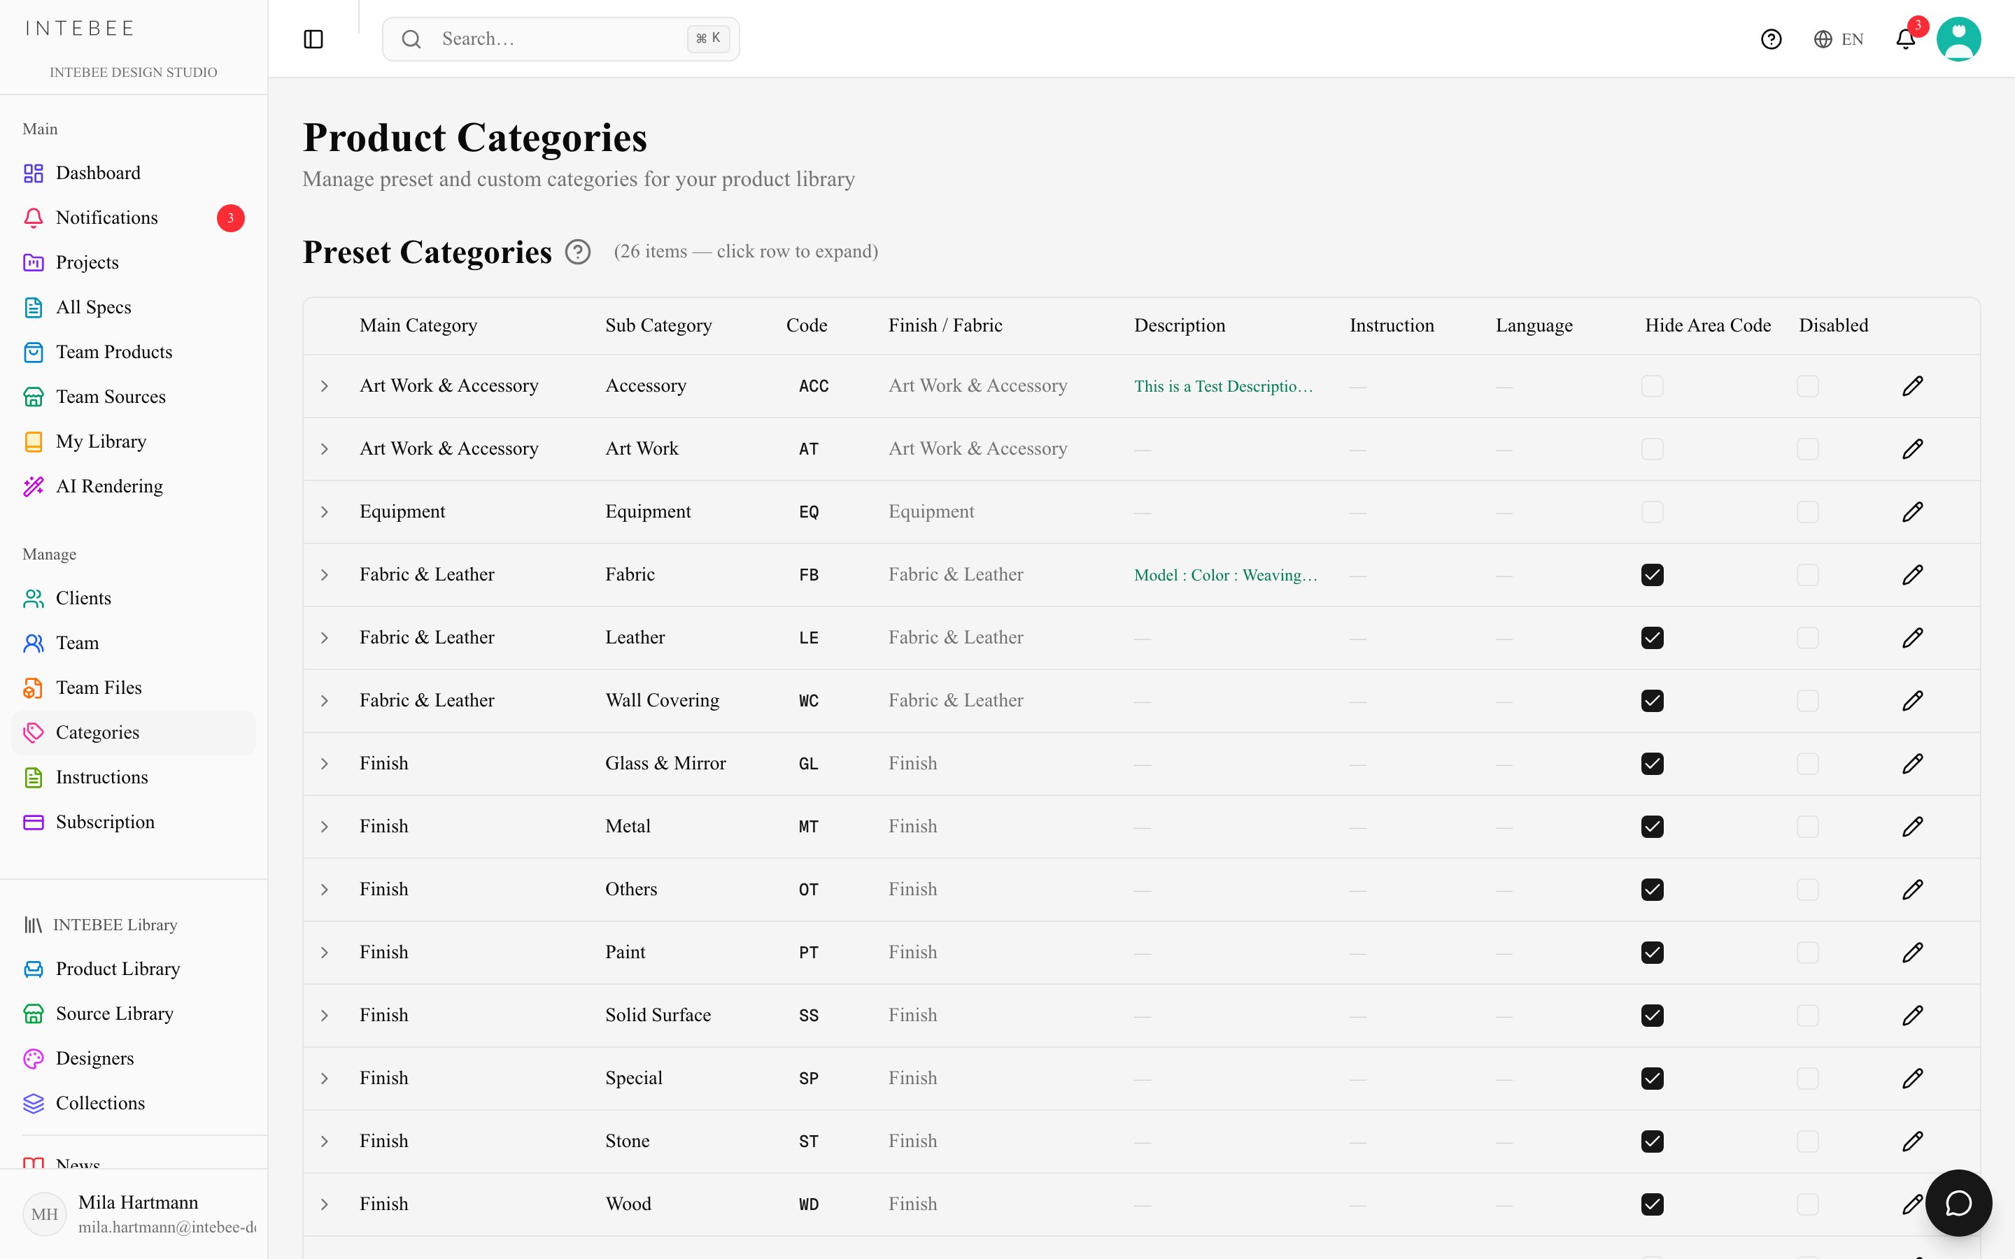Uncheck Hide Area Code for Fabric row
The width and height of the screenshot is (2015, 1259).
point(1652,574)
